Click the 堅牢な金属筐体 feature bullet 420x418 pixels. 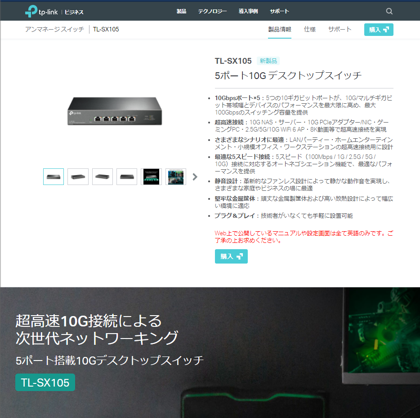point(304,202)
